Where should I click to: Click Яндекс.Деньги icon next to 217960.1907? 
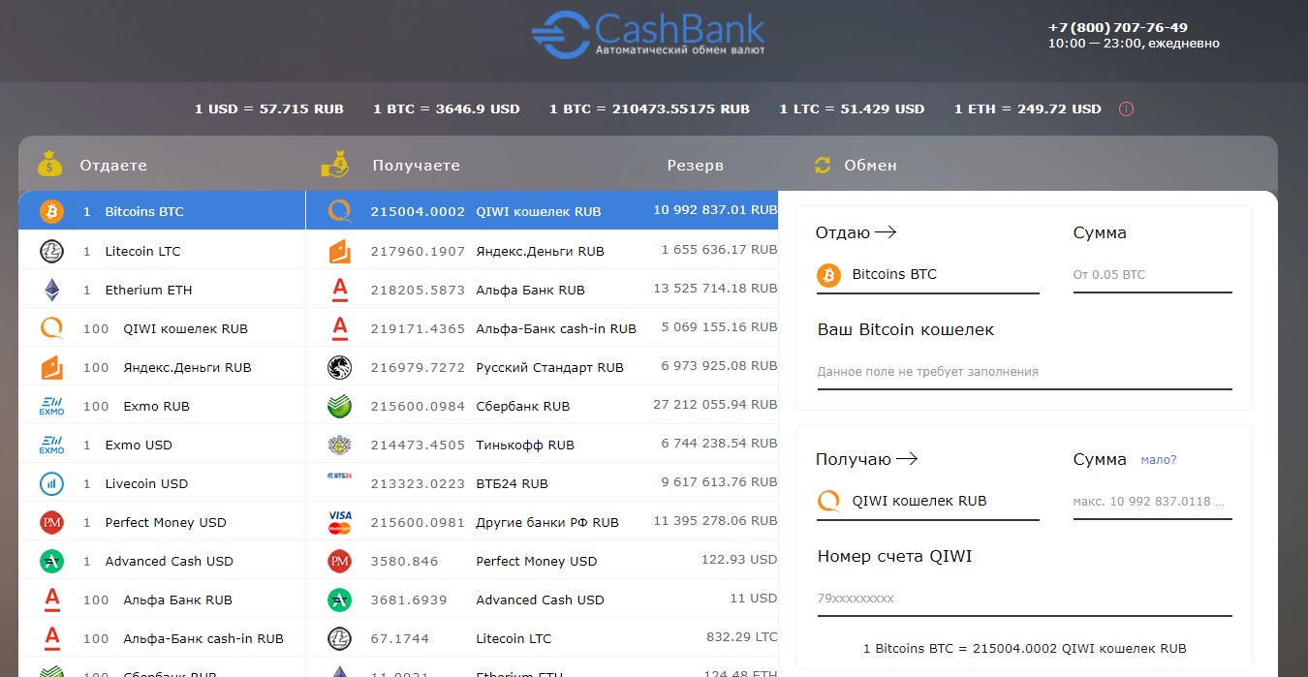339,251
